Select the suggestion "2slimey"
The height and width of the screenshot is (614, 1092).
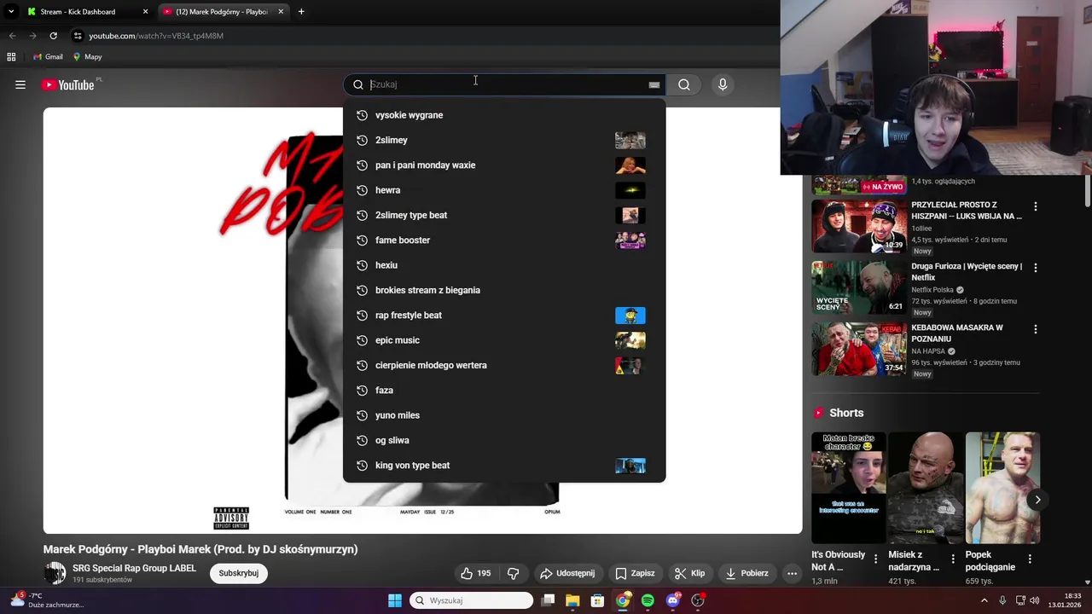(504, 140)
